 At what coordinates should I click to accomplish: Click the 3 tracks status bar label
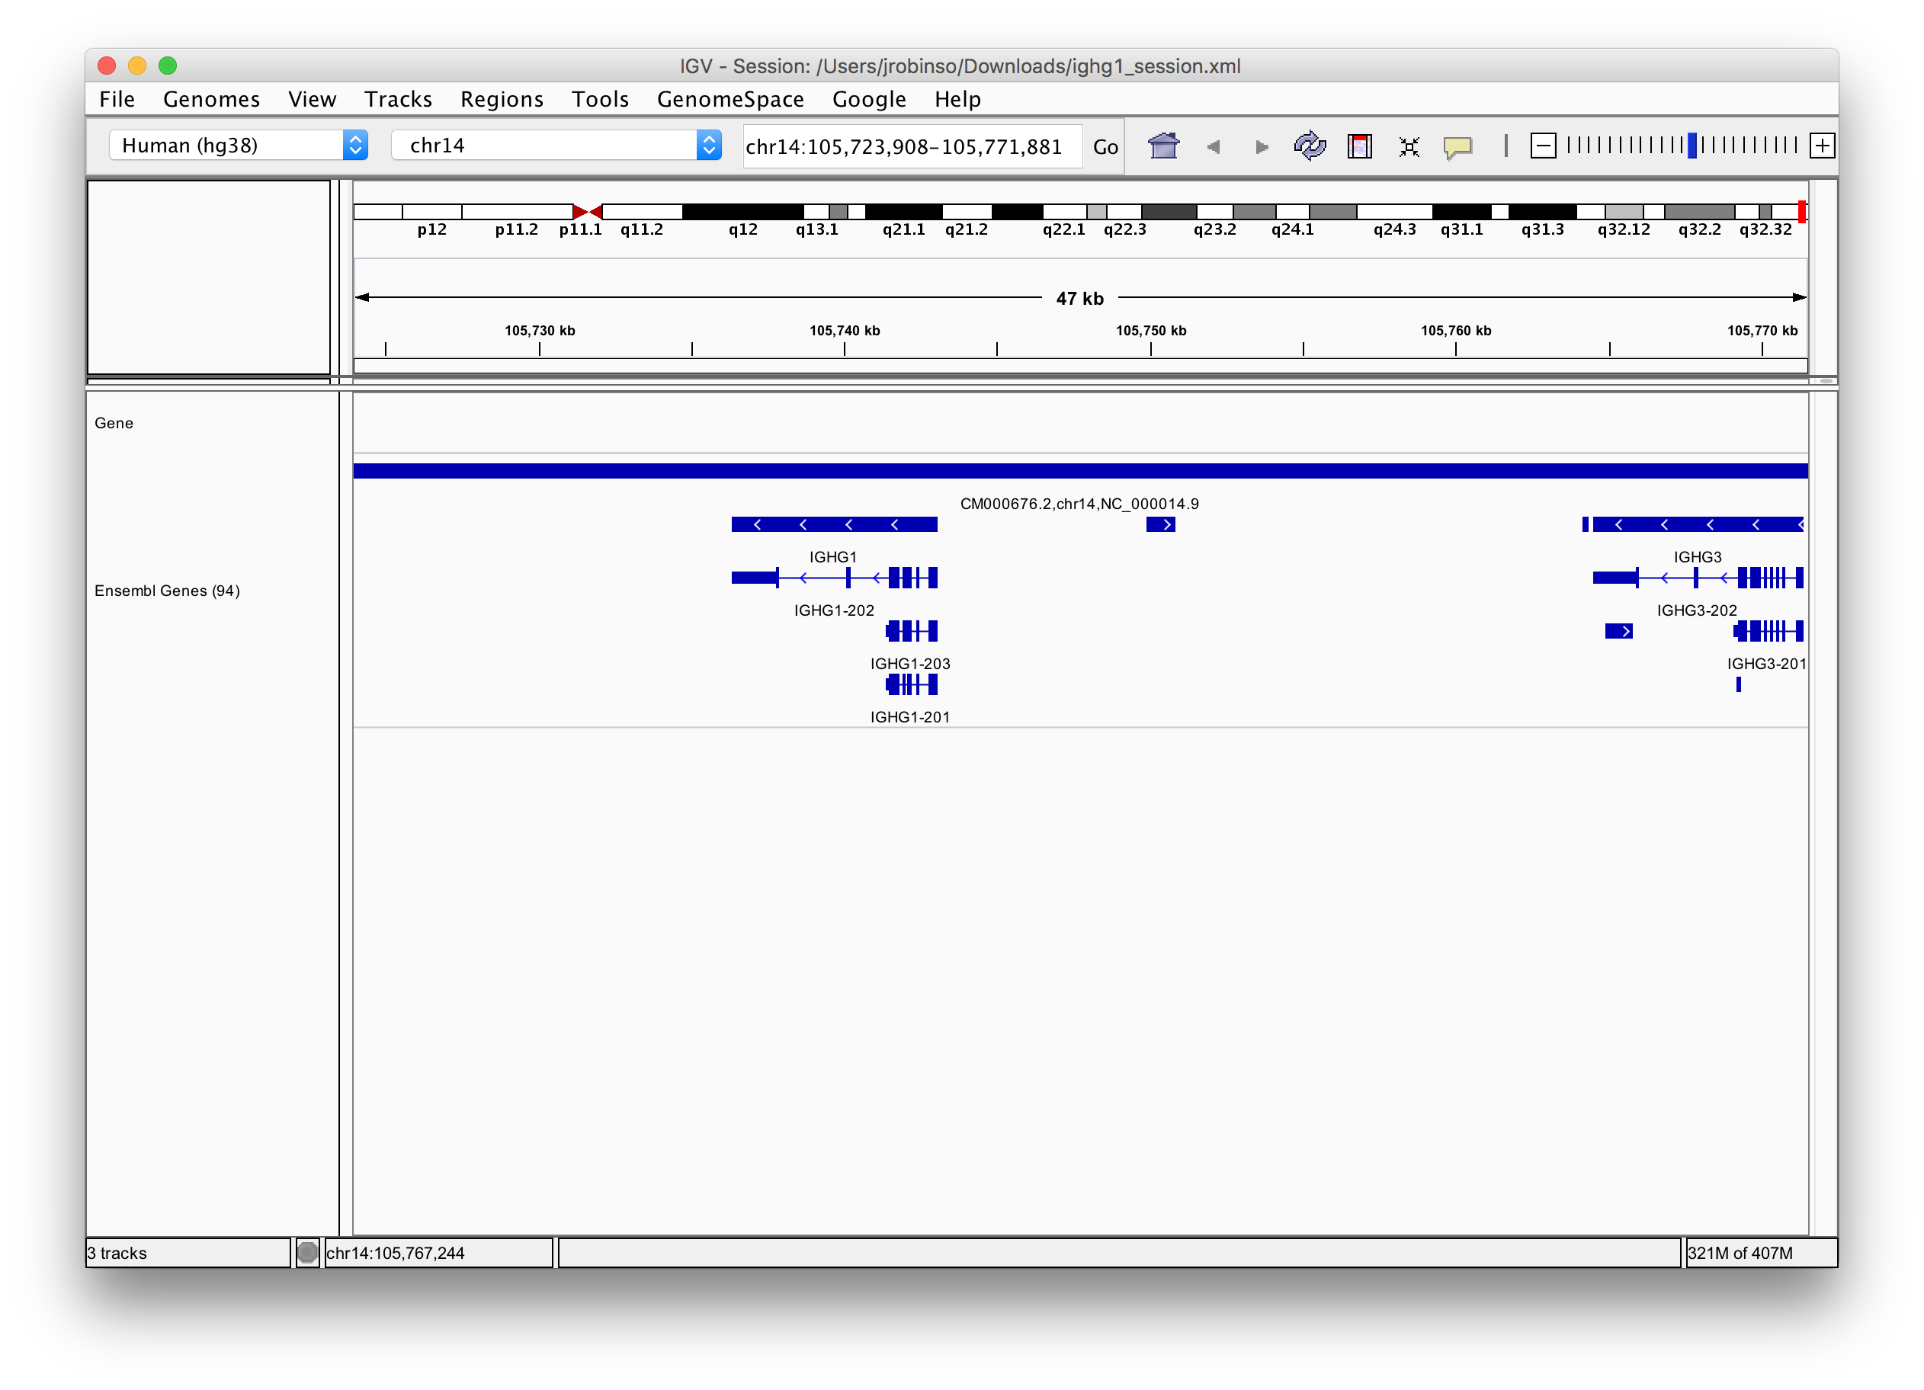tap(188, 1252)
